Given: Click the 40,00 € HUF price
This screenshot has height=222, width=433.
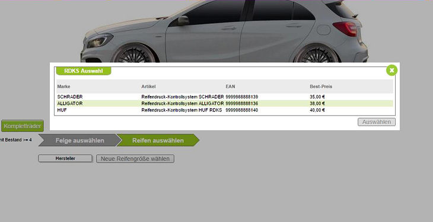Looking at the screenshot, I should click(x=317, y=110).
